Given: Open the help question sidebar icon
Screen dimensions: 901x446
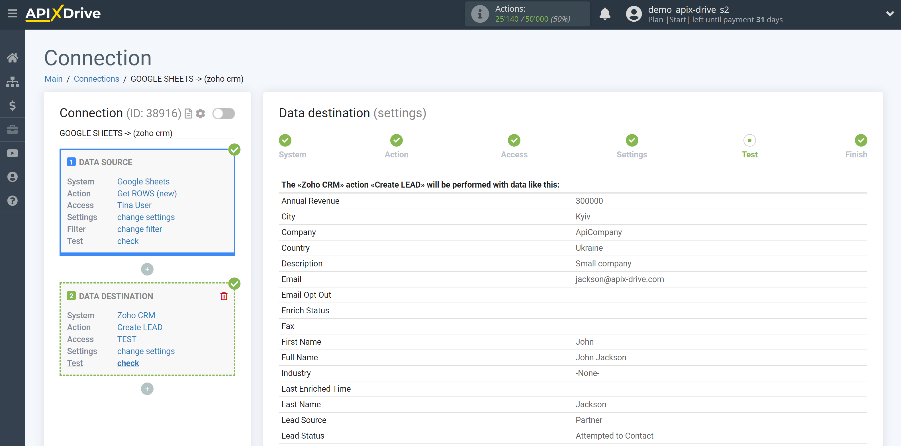Looking at the screenshot, I should [x=12, y=201].
